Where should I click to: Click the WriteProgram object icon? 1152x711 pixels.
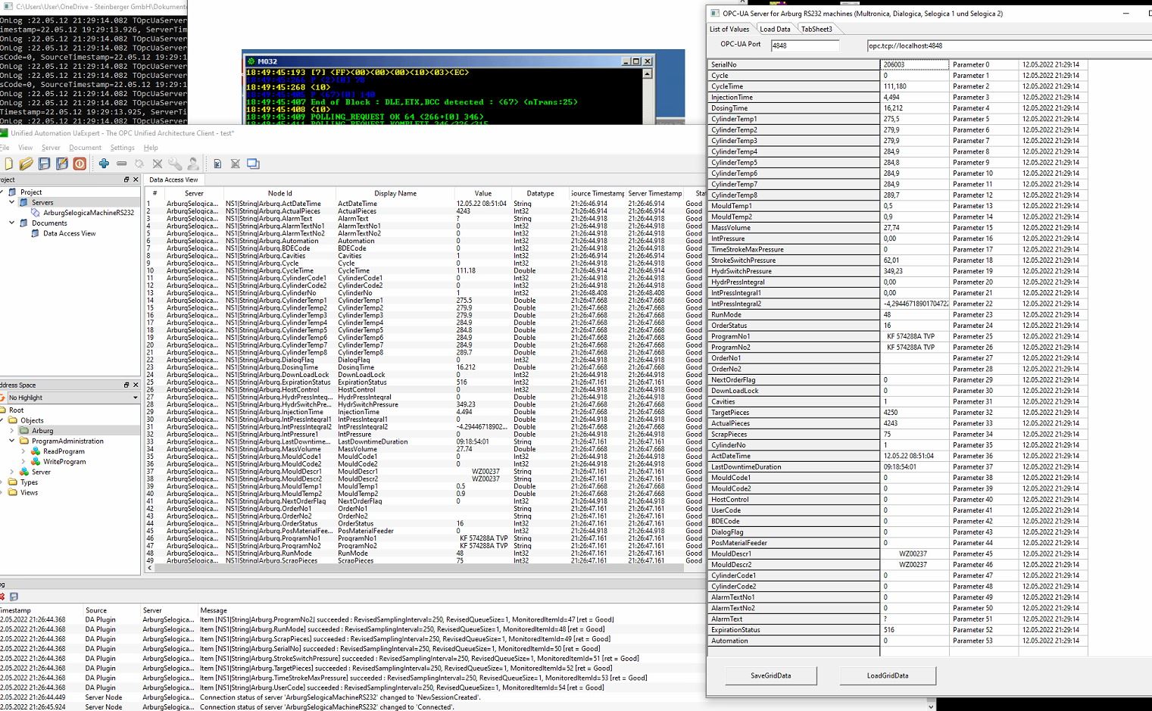(x=36, y=461)
